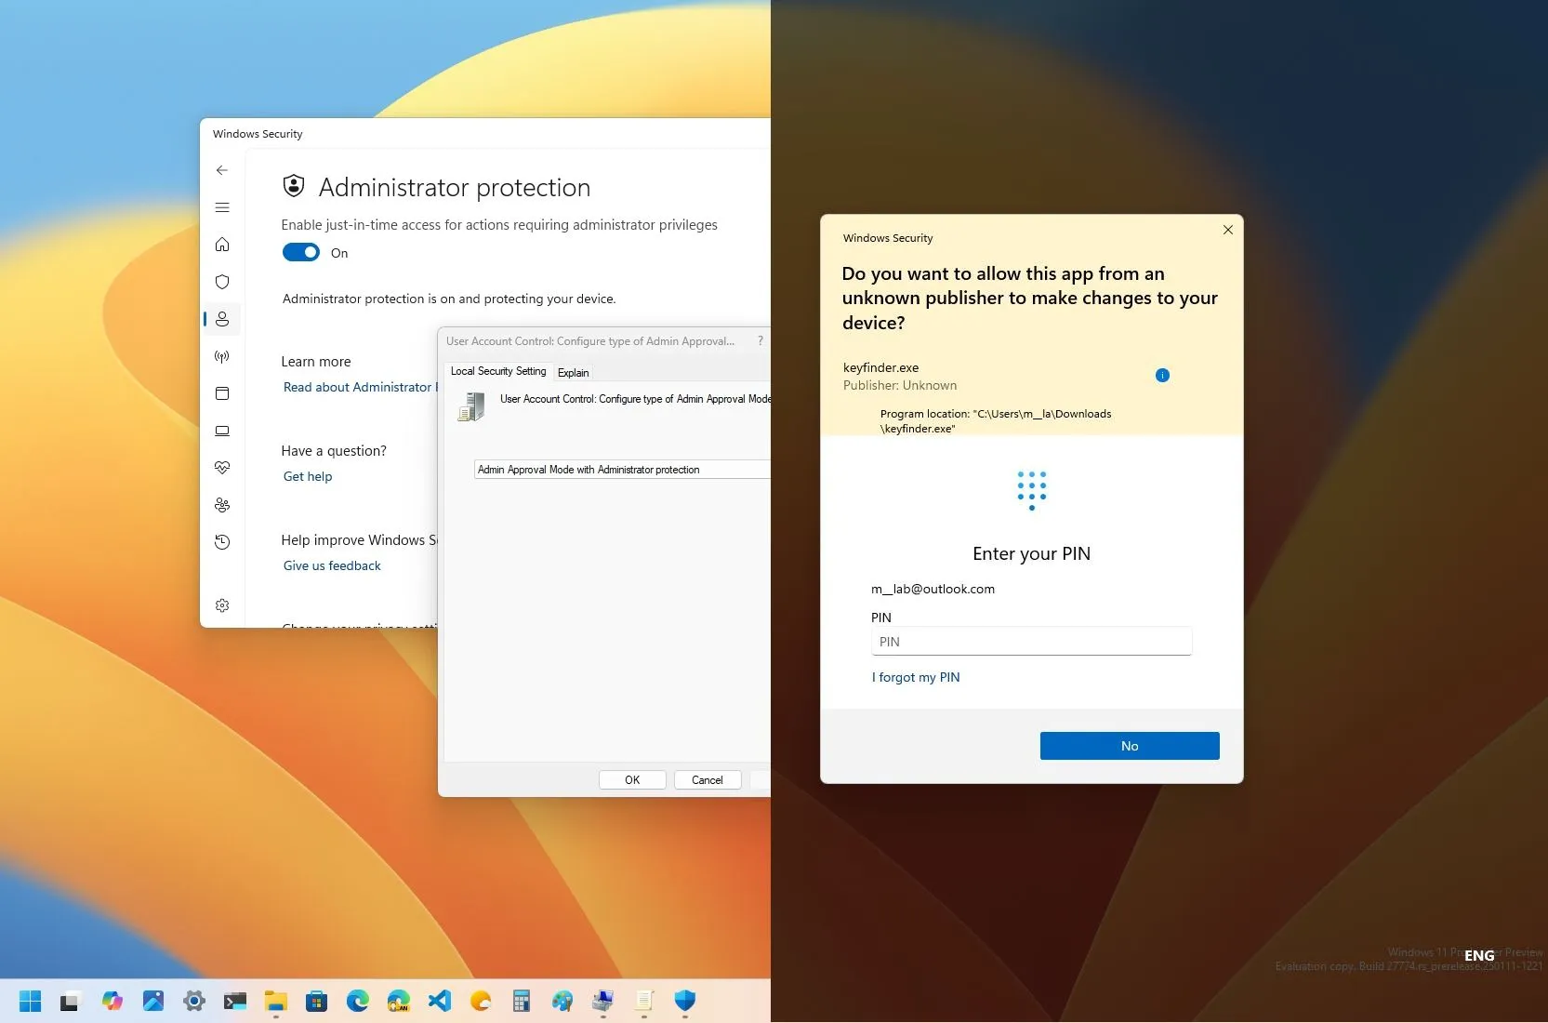Open Windows Security shield on the taskbar
The width and height of the screenshot is (1548, 1023).
coord(684,1001)
